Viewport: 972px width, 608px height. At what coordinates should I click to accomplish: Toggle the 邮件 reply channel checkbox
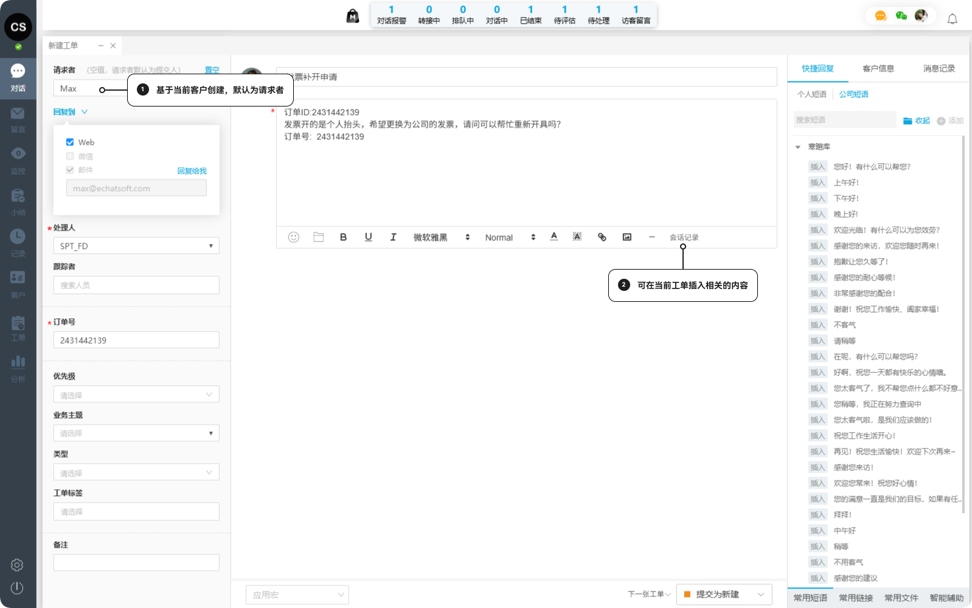tap(70, 170)
